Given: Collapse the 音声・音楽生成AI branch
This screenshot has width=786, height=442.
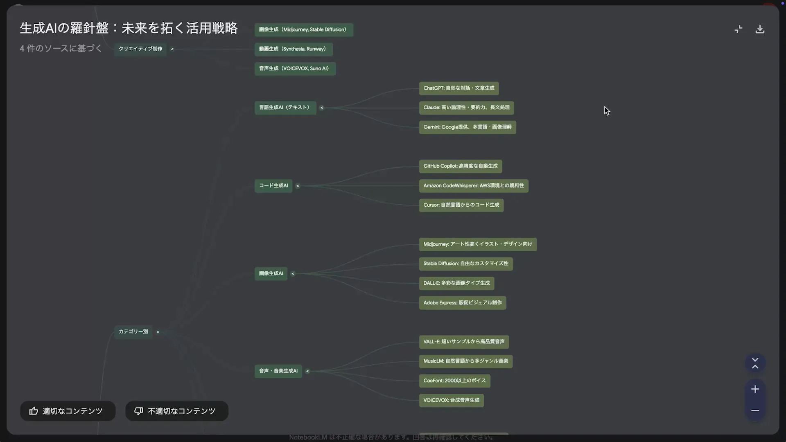Looking at the screenshot, I should [307, 371].
